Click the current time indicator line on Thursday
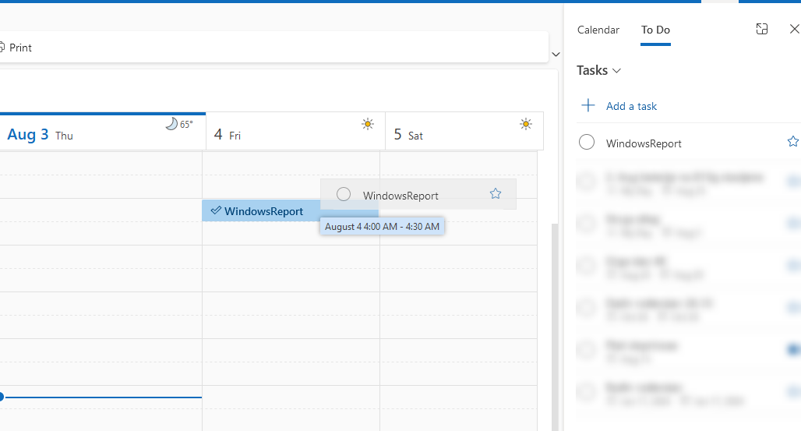 (101, 397)
